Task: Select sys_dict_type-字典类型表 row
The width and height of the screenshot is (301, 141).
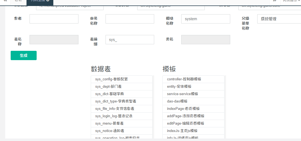Action: [x=122, y=101]
